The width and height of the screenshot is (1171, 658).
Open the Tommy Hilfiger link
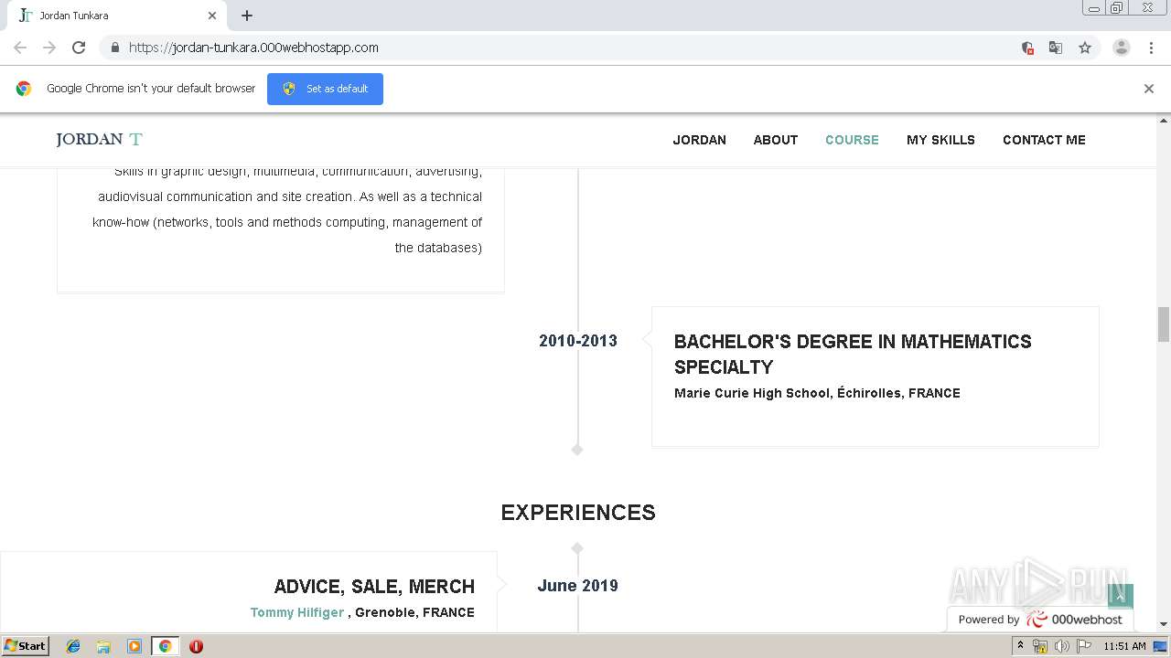pos(297,612)
